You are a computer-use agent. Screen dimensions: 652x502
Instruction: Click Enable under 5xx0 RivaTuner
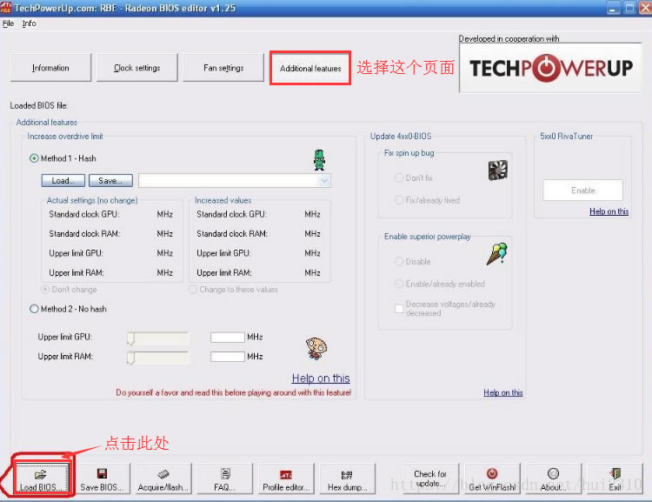[583, 191]
